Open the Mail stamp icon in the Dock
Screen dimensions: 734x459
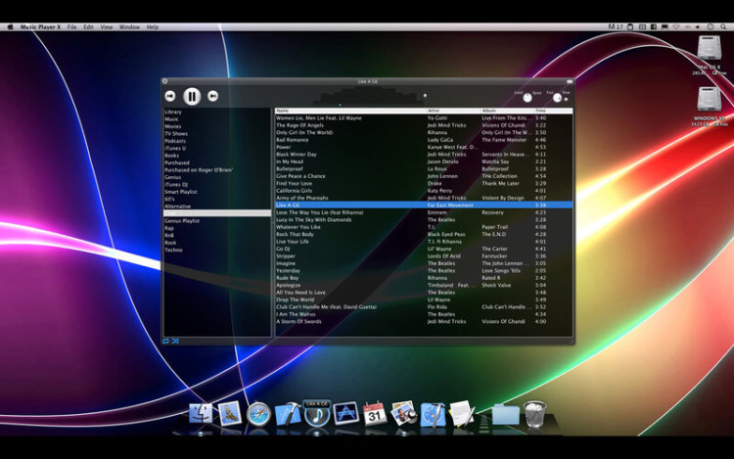[229, 413]
